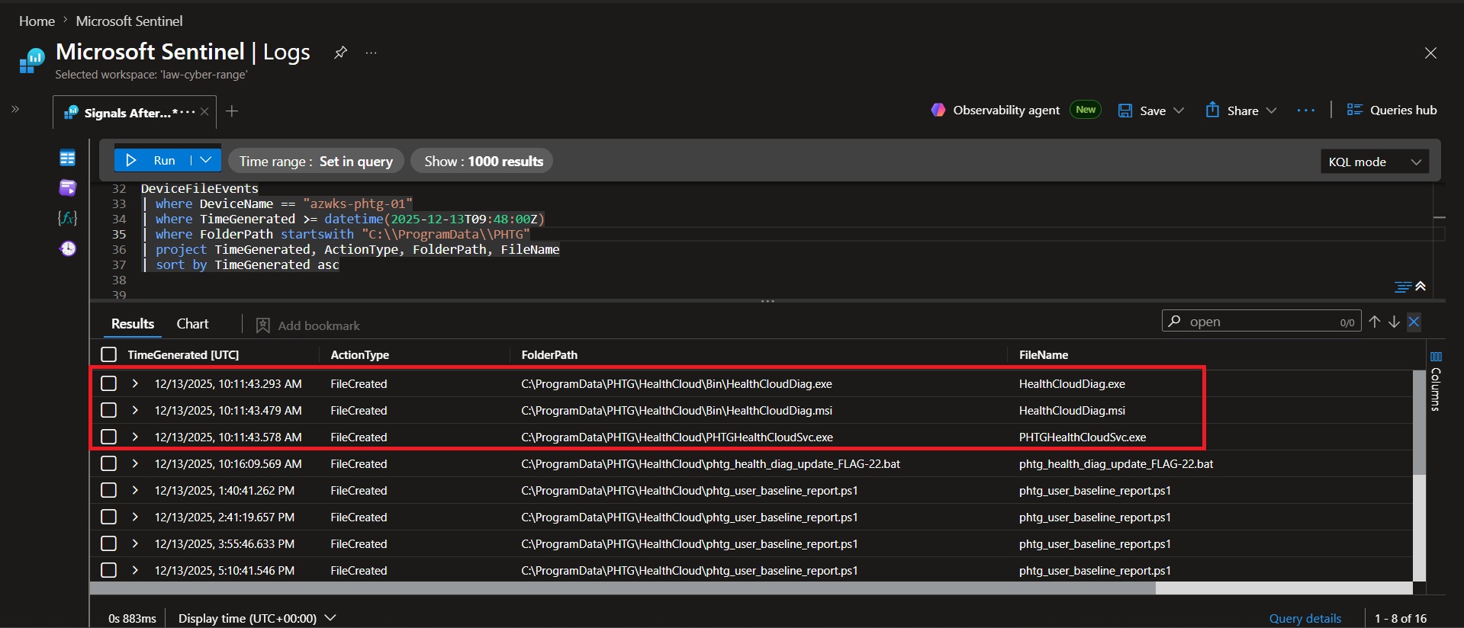Open the toolbar more actions ellipsis
1464x628 pixels.
[x=1305, y=111]
